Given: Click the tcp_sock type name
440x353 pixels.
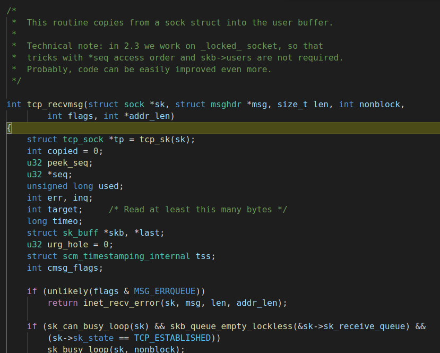Looking at the screenshot, I should pos(83,140).
